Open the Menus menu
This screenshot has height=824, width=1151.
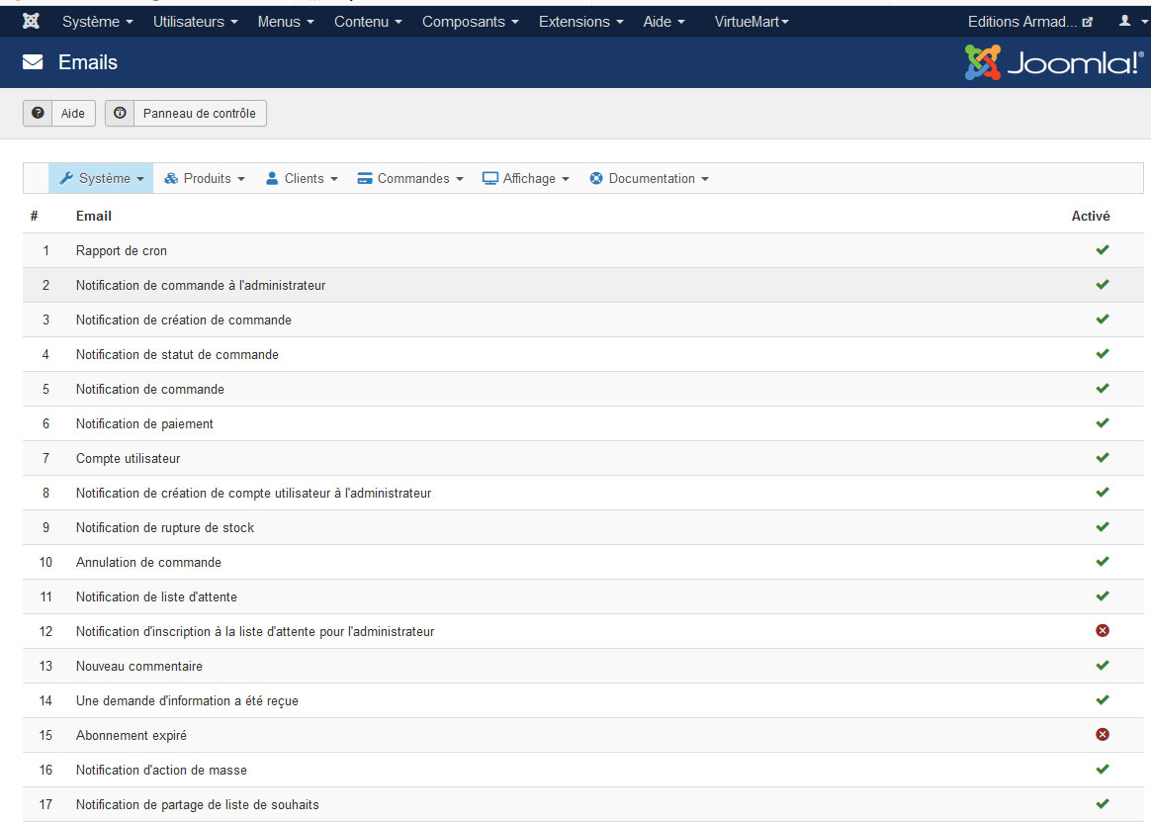click(x=286, y=22)
